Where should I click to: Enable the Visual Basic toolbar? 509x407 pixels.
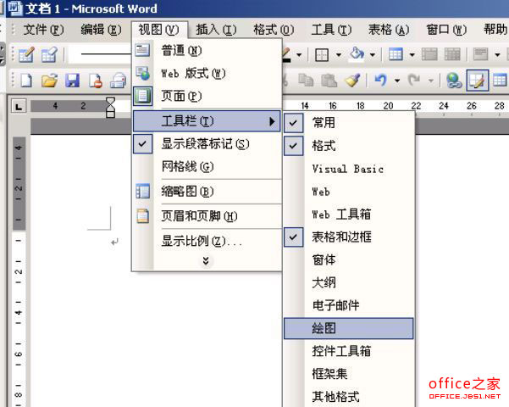(349, 169)
